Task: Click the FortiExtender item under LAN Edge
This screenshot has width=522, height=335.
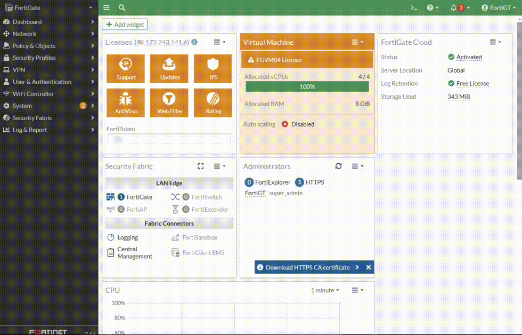Action: tap(200, 209)
